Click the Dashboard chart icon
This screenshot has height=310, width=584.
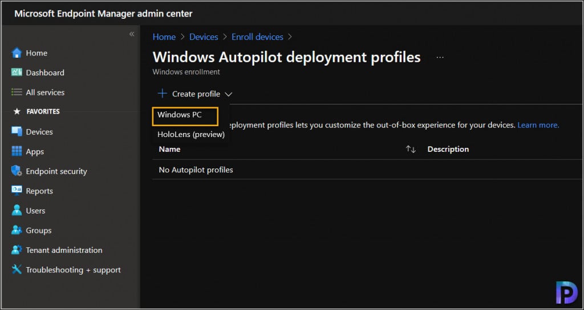(17, 73)
